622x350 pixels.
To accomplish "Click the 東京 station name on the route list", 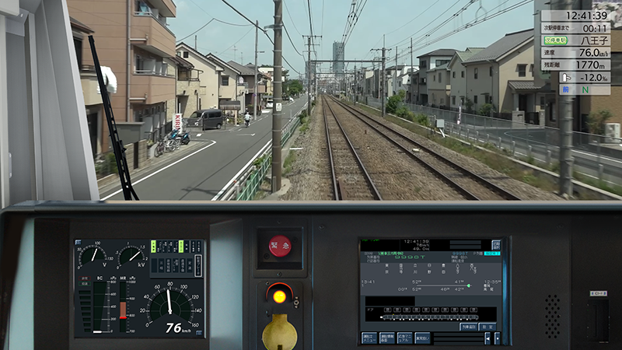I will pyautogui.click(x=386, y=268).
